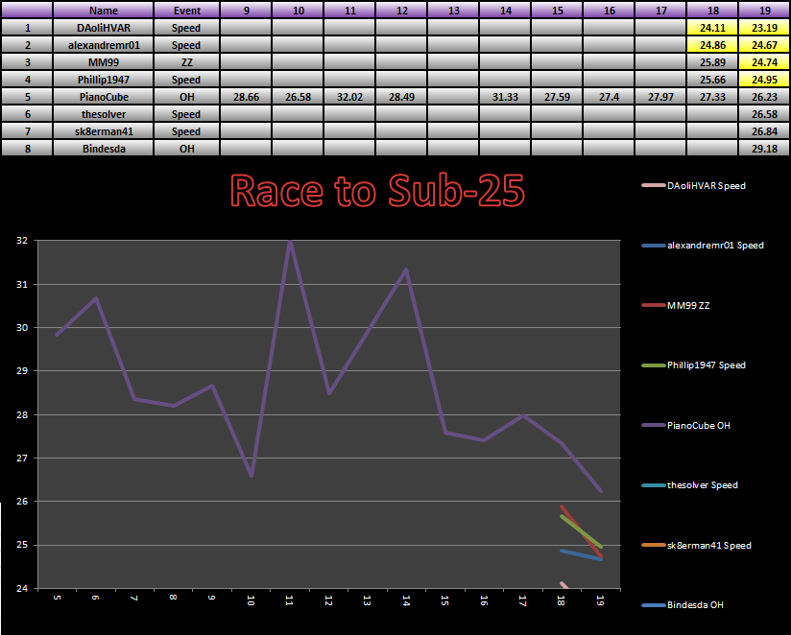The image size is (791, 635).
Task: Click PianoCube's 26.23 value cell
Action: click(765, 97)
